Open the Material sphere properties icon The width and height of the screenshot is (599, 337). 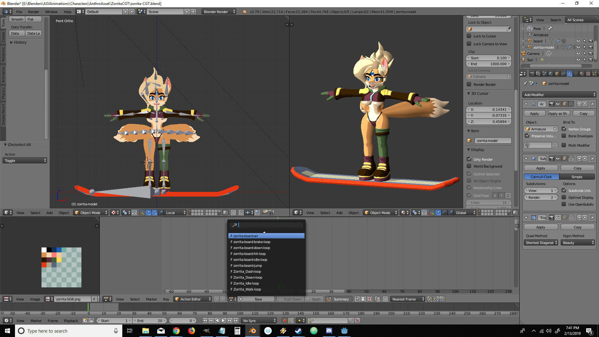pyautogui.click(x=582, y=74)
